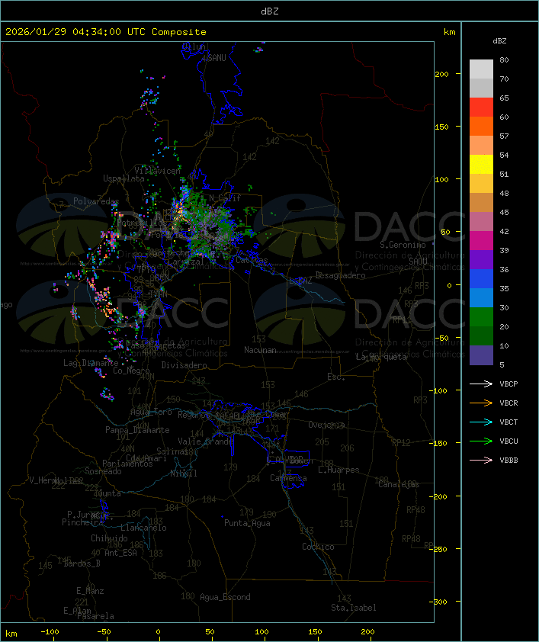Image resolution: width=539 pixels, height=642 pixels.
Task: Select the Sta.Isabel location label
Action: click(x=353, y=608)
